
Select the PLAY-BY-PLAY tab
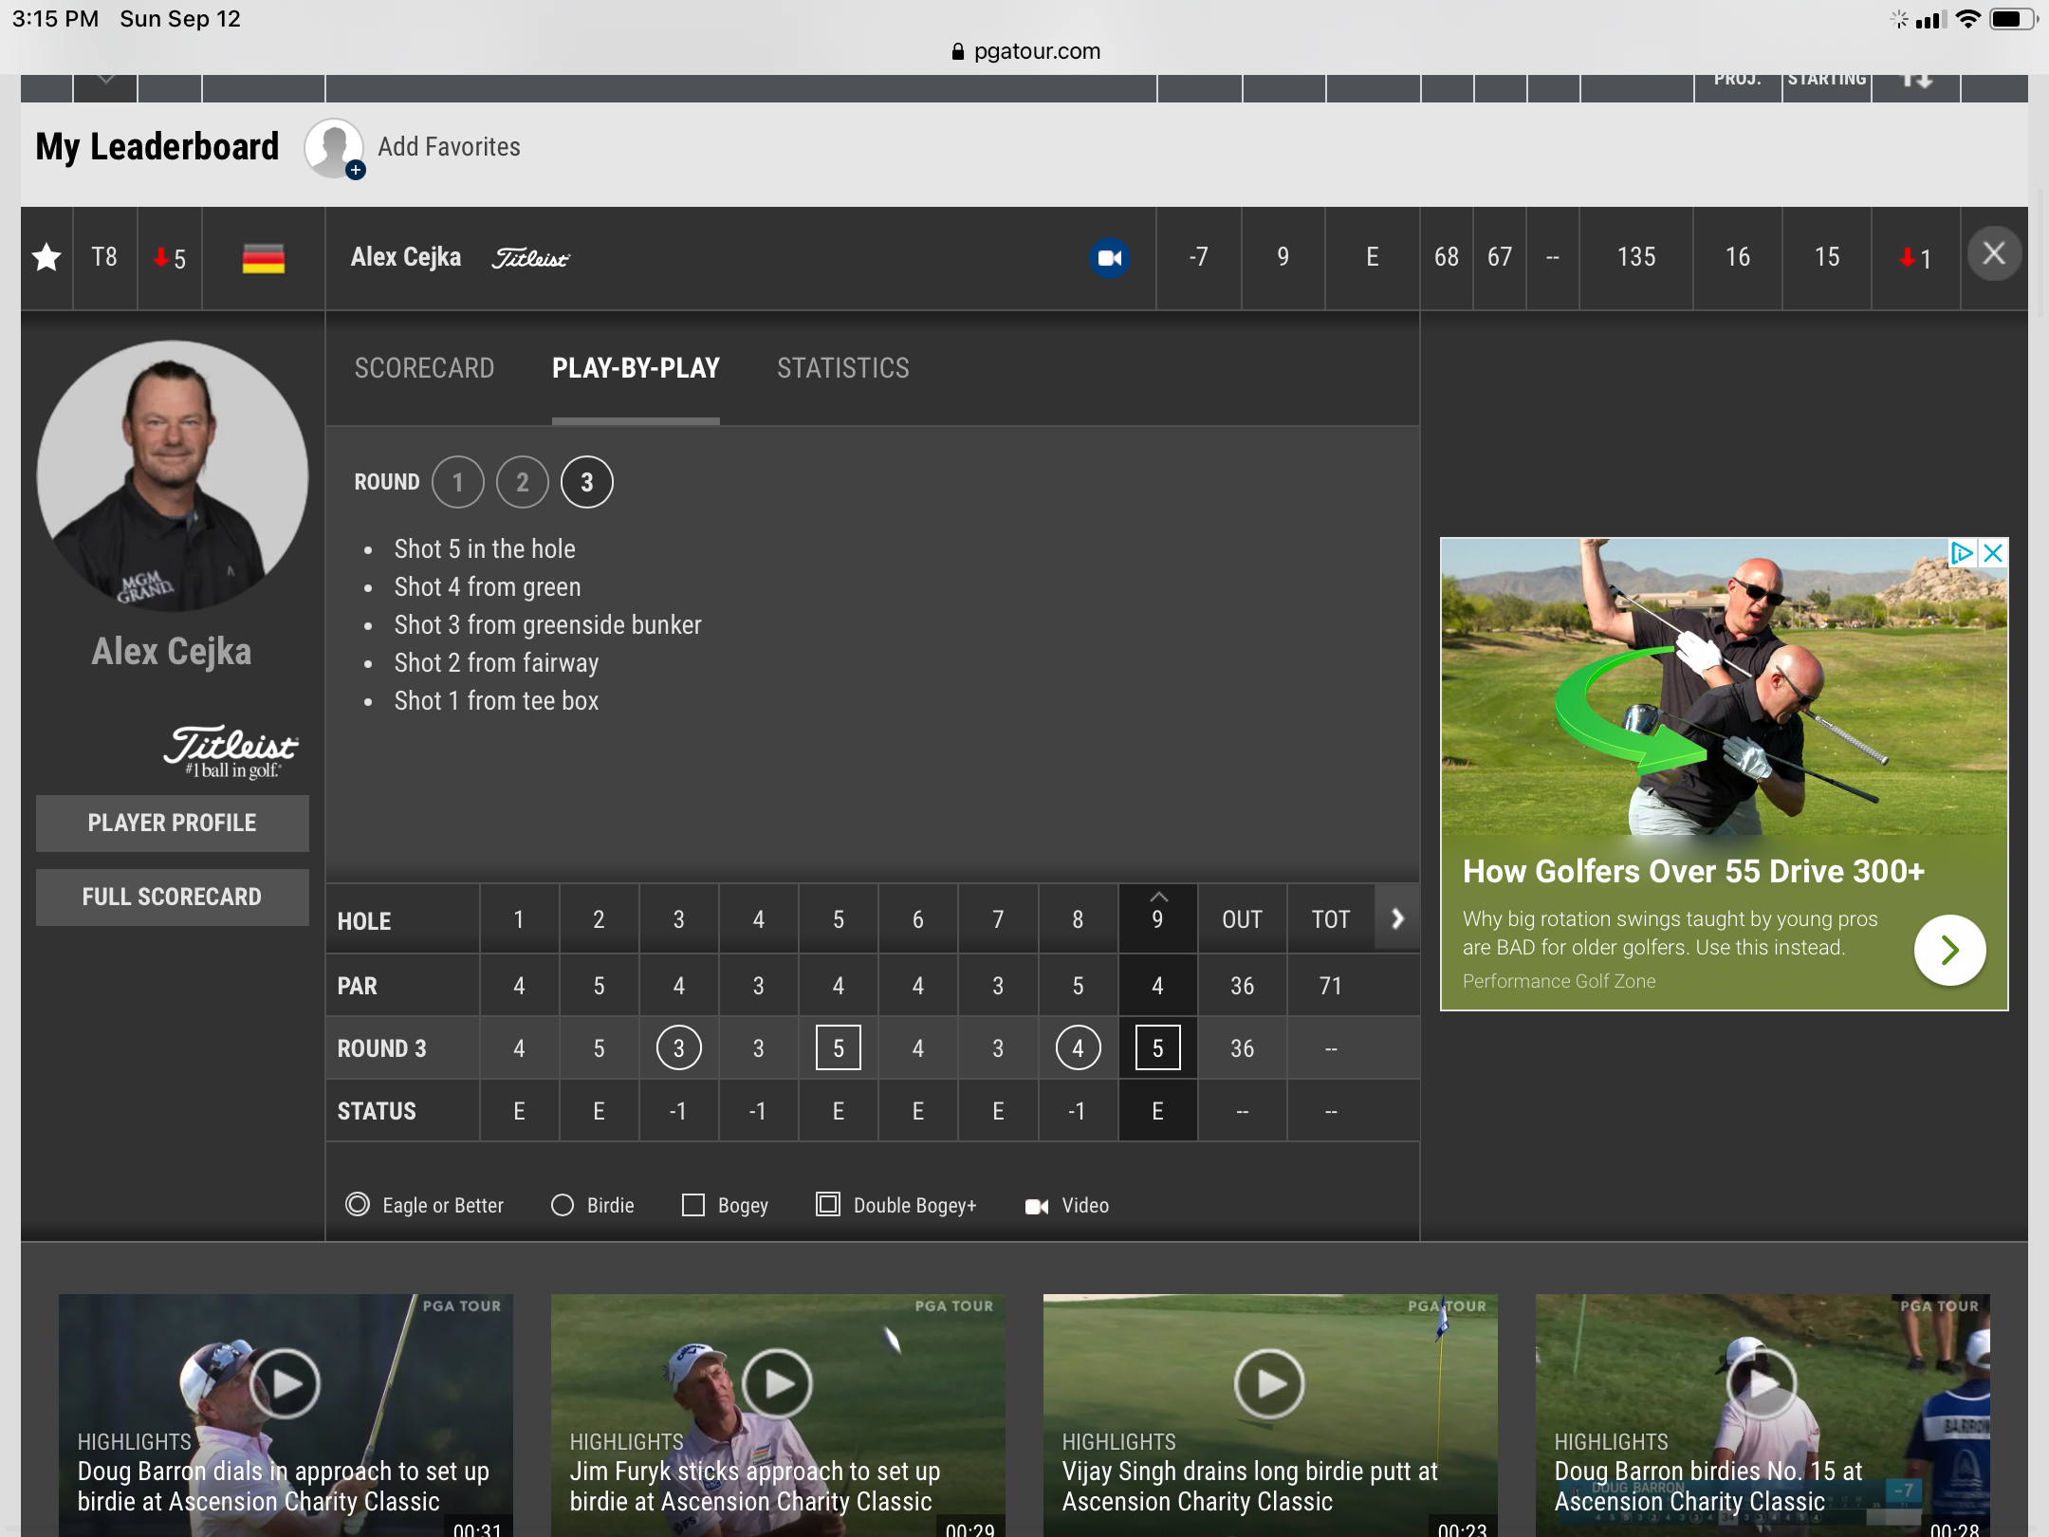pyautogui.click(x=636, y=368)
